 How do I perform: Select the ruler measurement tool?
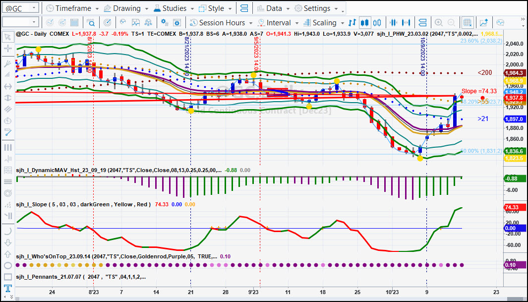click(x=8, y=132)
